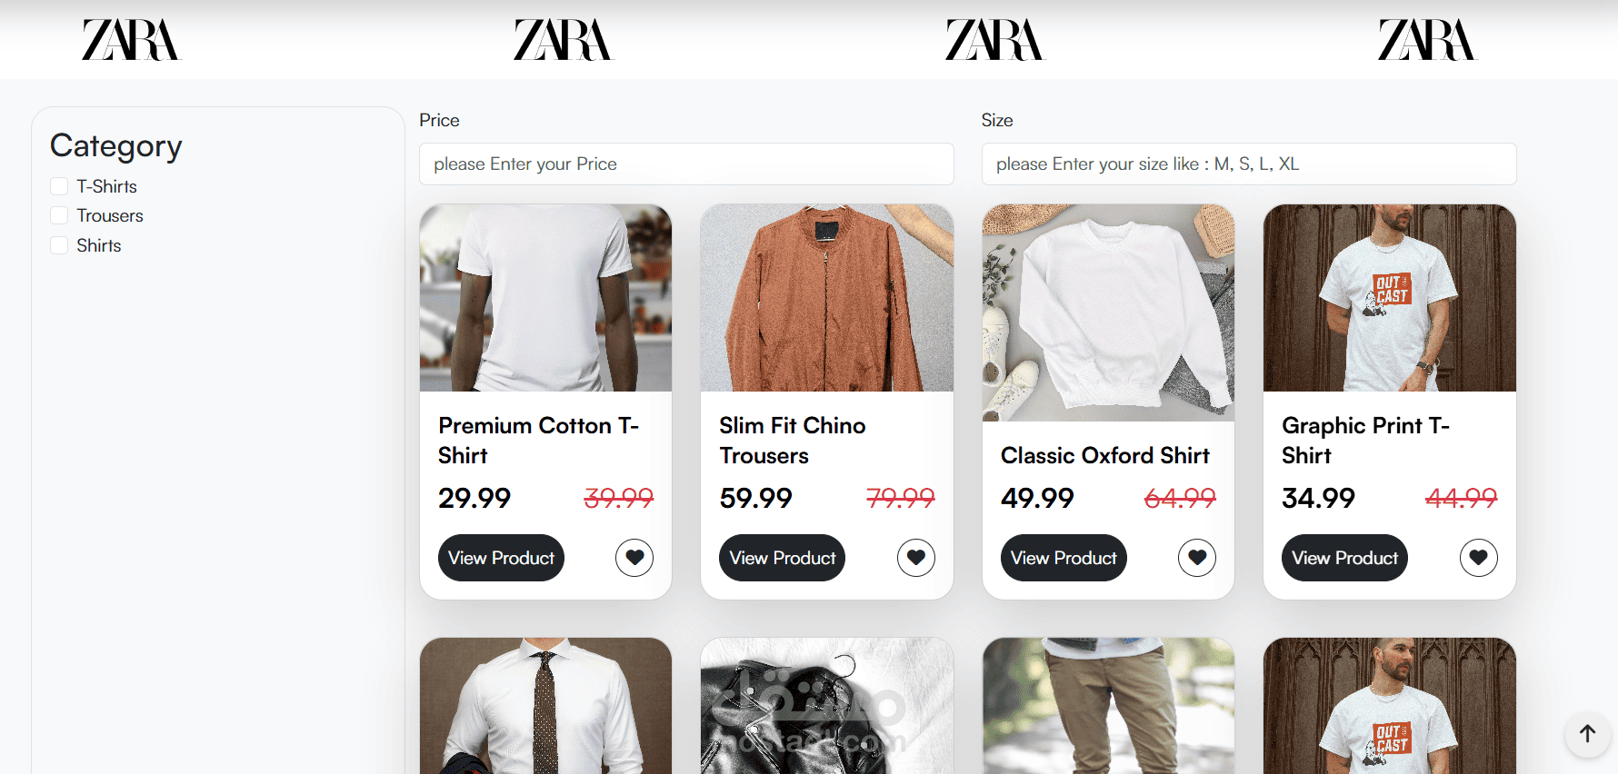Select the brown bomber jacket product image

click(827, 298)
